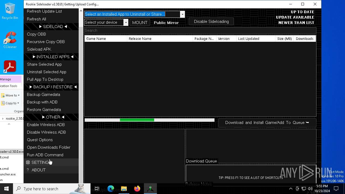Click the game Search field
The image size is (345, 194).
tap(200, 30)
